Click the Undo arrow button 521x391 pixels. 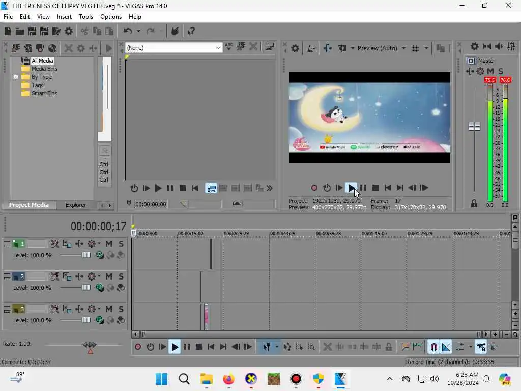click(x=128, y=31)
